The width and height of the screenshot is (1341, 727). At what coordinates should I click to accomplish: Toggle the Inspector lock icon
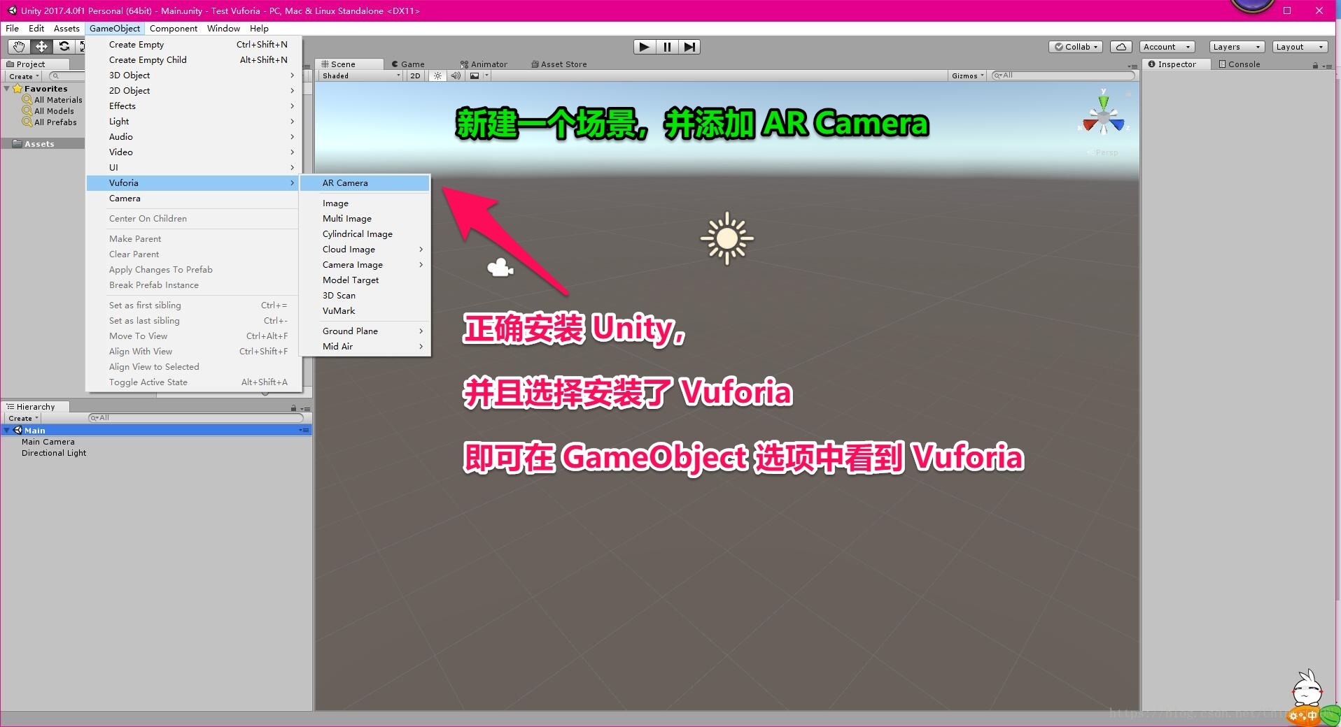pos(1315,65)
